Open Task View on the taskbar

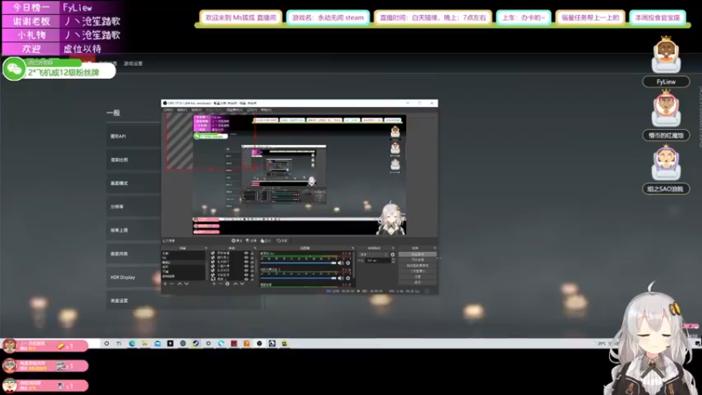point(118,343)
